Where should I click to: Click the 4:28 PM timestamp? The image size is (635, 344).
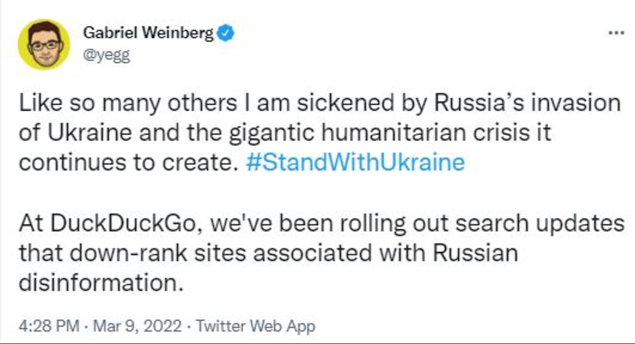coord(49,326)
